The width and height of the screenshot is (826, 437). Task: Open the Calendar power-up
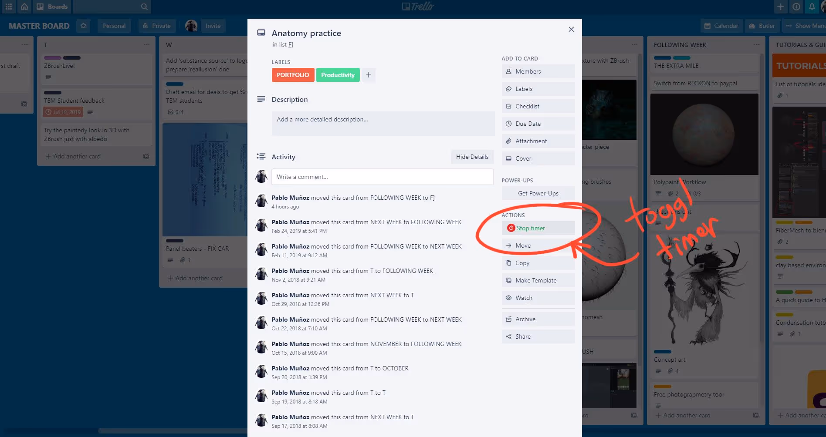[721, 26]
